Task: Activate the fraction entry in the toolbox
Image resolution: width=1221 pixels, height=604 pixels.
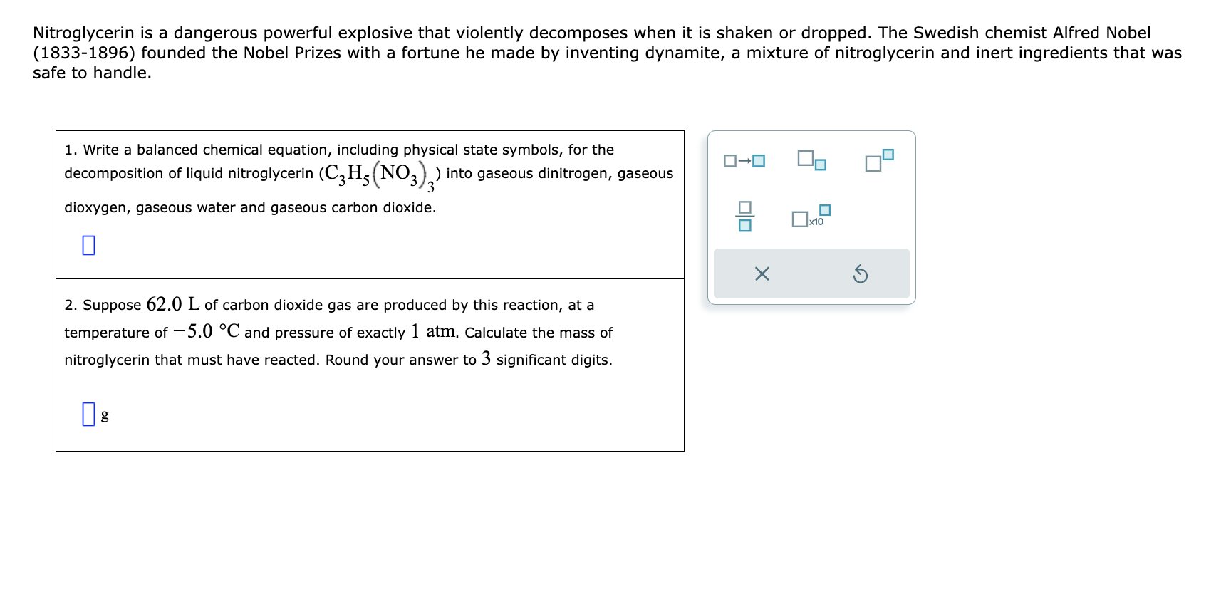Action: tap(744, 217)
